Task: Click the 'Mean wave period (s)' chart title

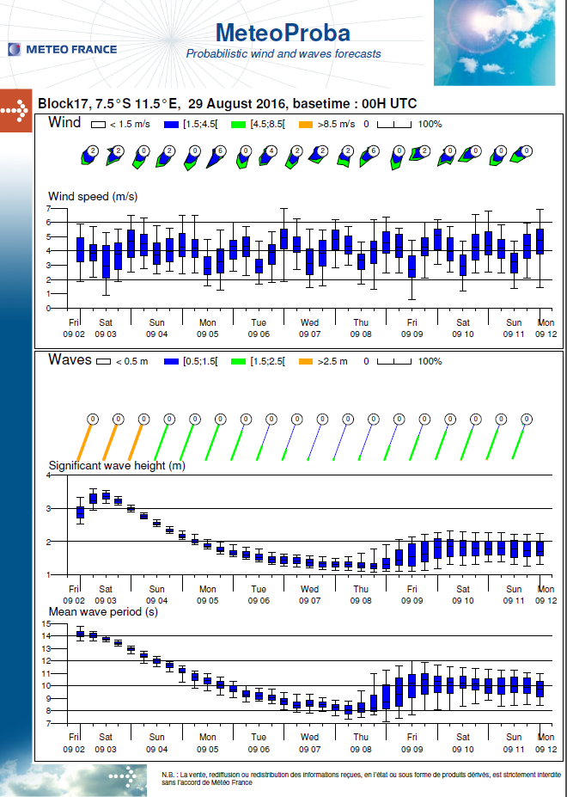Action: [102, 611]
